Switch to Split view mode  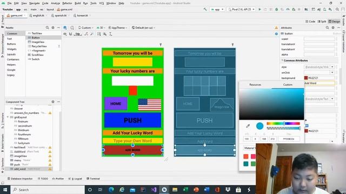click(x=322, y=22)
